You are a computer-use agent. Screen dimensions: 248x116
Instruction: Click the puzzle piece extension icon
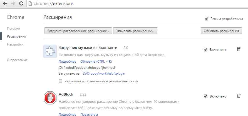coord(50,51)
